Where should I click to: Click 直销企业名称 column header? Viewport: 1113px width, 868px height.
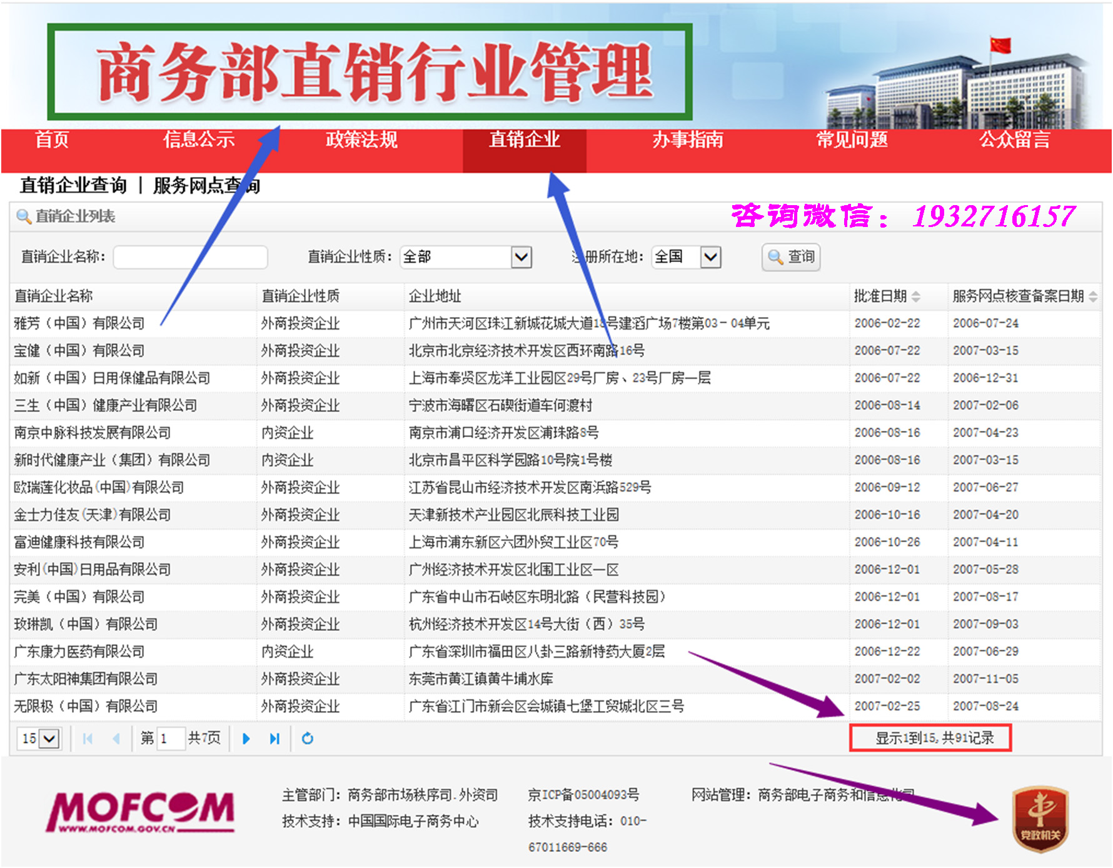click(54, 296)
